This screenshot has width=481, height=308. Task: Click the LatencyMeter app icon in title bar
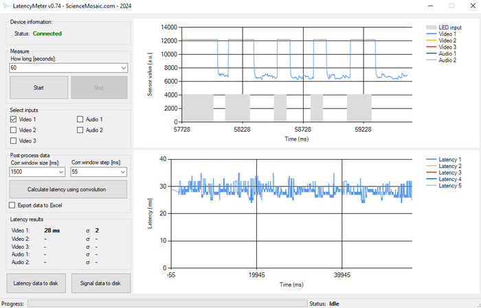tap(7, 5)
